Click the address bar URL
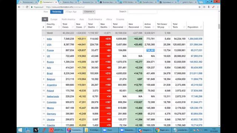Image resolution: width=237 pixels, height=133 pixels. (65, 7)
